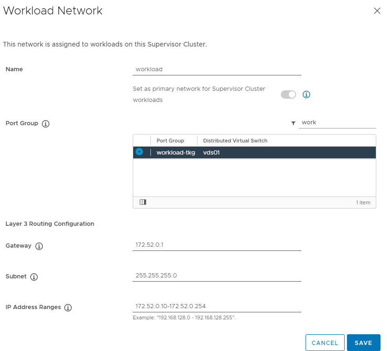Toggle primary network for Supervisor Cluster workloads
387x351 pixels.
click(x=288, y=94)
